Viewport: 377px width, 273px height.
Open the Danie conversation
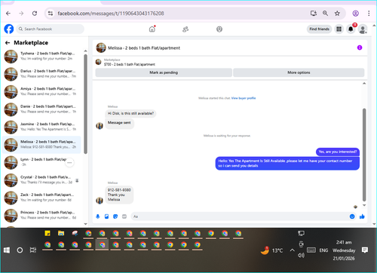42,109
